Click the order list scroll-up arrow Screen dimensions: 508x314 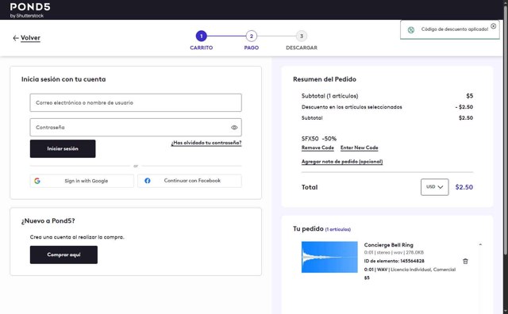click(x=480, y=245)
